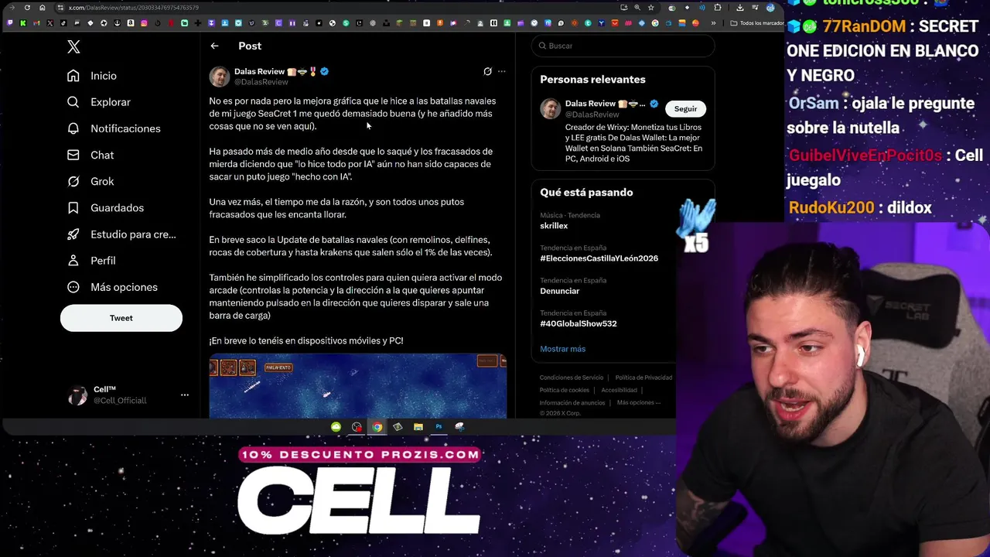This screenshot has width=990, height=557.
Task: Expand Más opciones in the footer
Action: coord(638,402)
